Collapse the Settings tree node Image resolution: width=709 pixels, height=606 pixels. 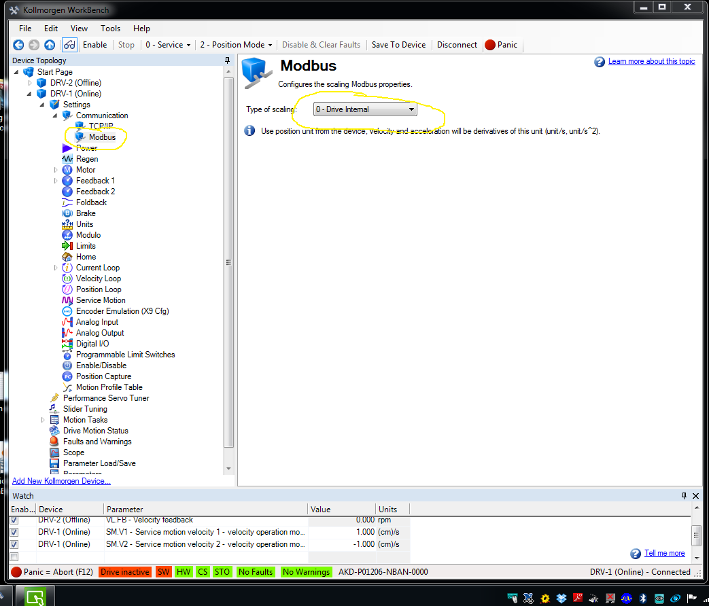pyautogui.click(x=43, y=105)
